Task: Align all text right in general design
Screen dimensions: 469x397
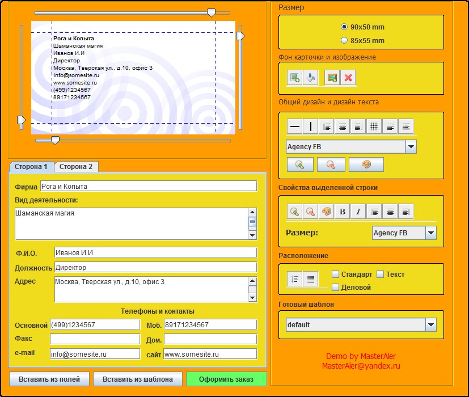Action: 358,126
